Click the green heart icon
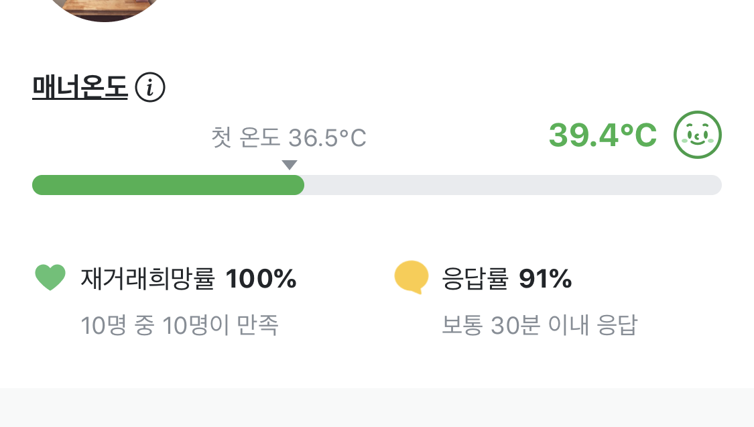This screenshot has width=754, height=427. tap(50, 278)
